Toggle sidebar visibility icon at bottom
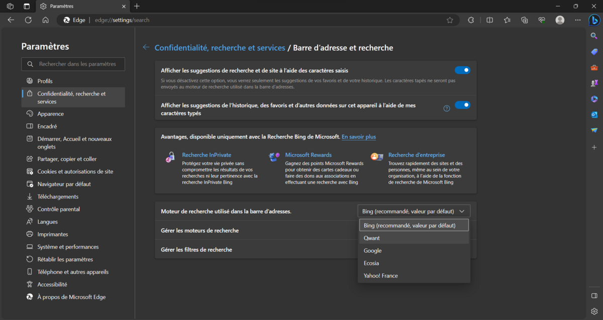603x320 pixels. point(594,295)
